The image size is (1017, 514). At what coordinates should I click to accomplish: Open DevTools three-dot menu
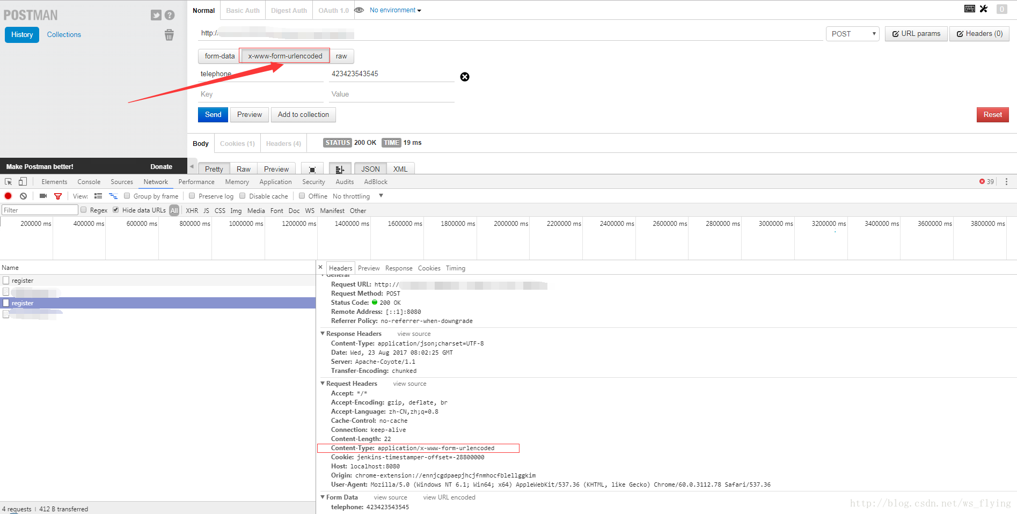(x=1006, y=182)
